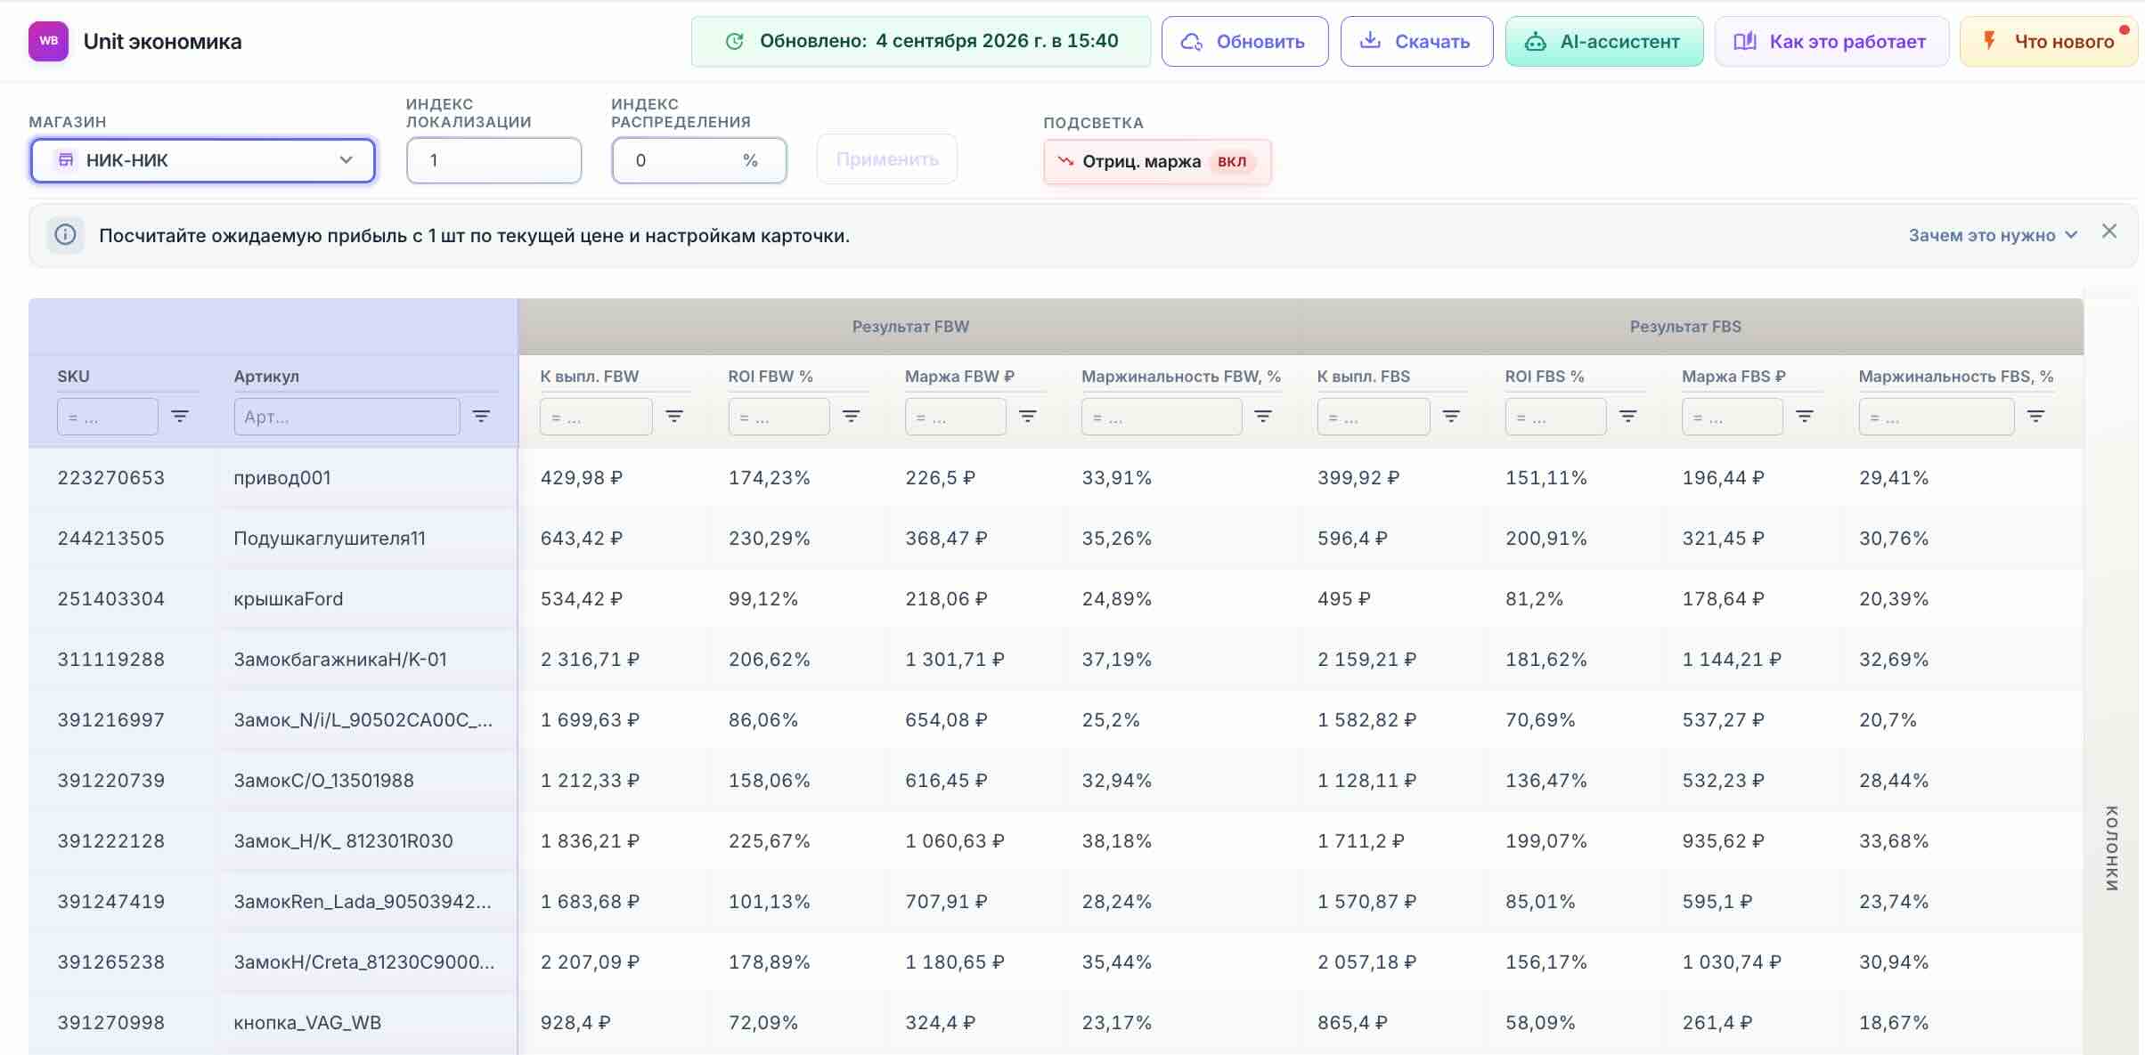Click the Индекс локализации input field
Viewport: 2145px width, 1055px height.
click(x=494, y=160)
